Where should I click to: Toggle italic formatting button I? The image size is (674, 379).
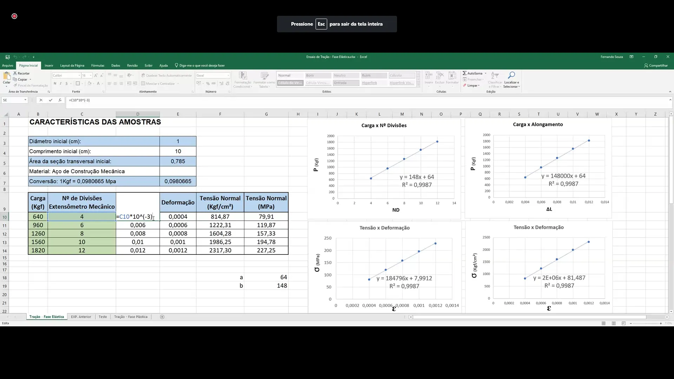click(60, 84)
